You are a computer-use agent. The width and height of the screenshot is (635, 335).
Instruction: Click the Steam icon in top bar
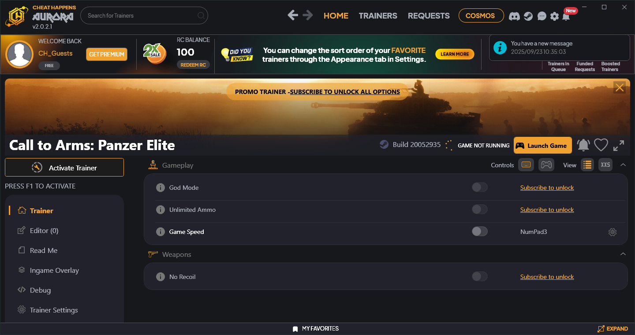pyautogui.click(x=528, y=16)
